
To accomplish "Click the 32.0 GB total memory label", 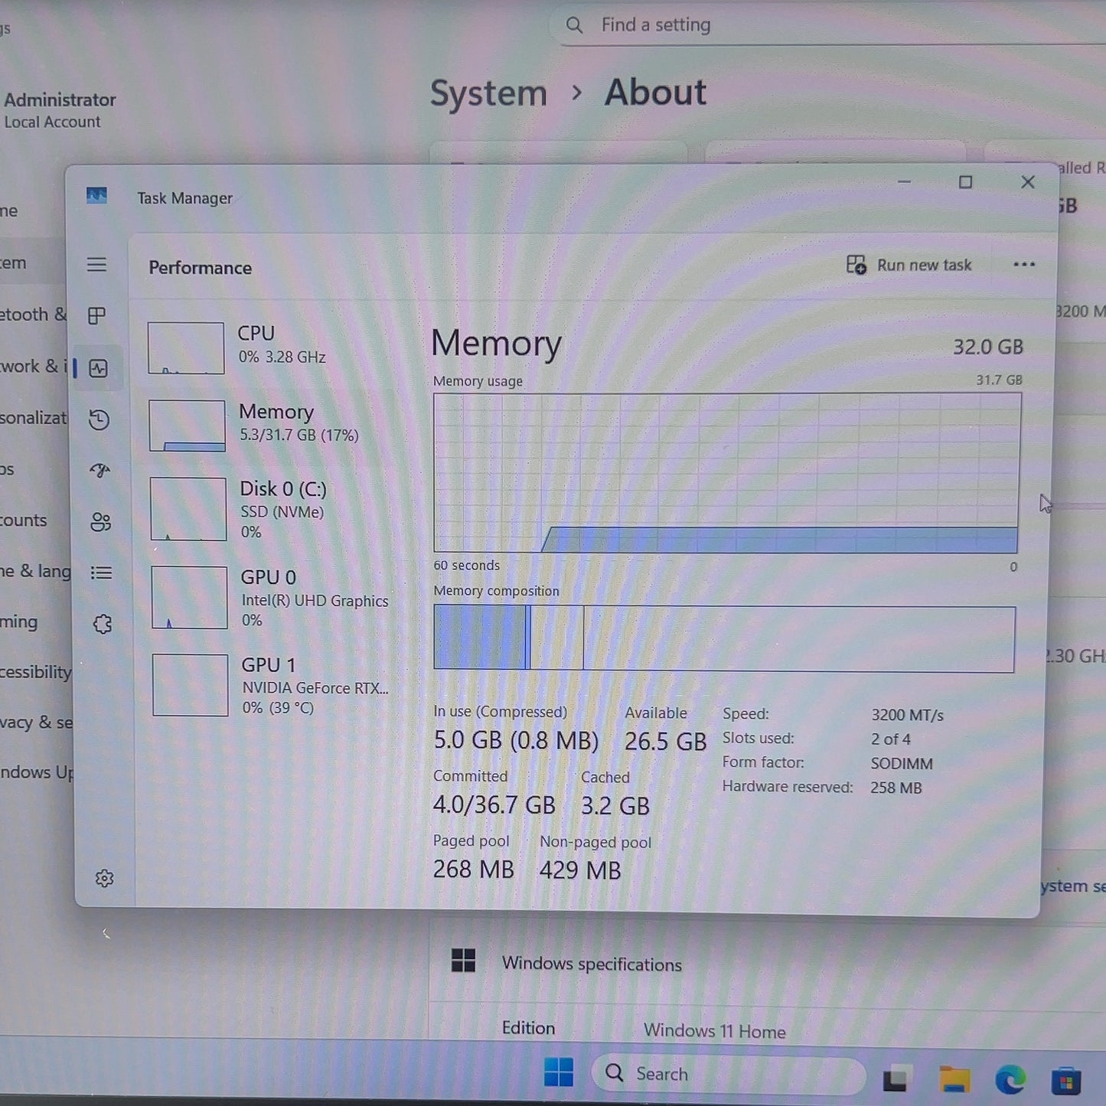I will coord(987,347).
